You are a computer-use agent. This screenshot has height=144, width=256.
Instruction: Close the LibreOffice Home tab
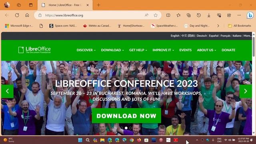[88, 5]
